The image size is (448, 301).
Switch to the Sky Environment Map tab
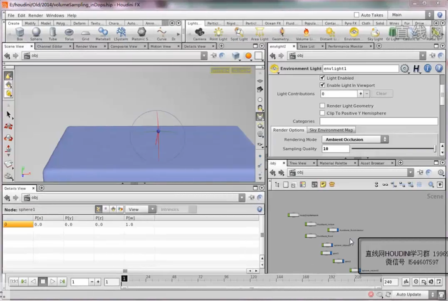(x=331, y=130)
